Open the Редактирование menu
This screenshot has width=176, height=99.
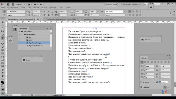pyautogui.click(x=13, y=8)
